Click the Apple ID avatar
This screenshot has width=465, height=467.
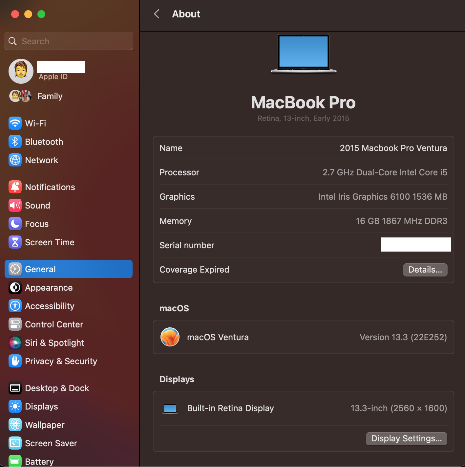click(21, 71)
